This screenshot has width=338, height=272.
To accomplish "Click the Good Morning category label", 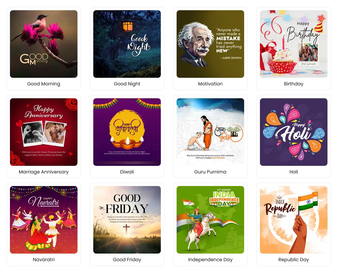I will [x=44, y=84].
